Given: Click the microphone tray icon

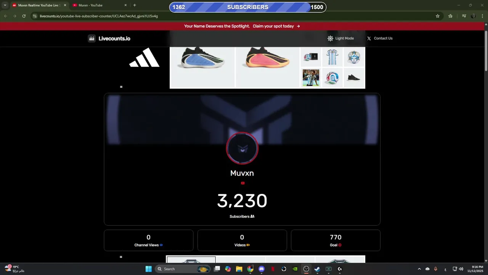Looking at the screenshot, I should coord(435,269).
